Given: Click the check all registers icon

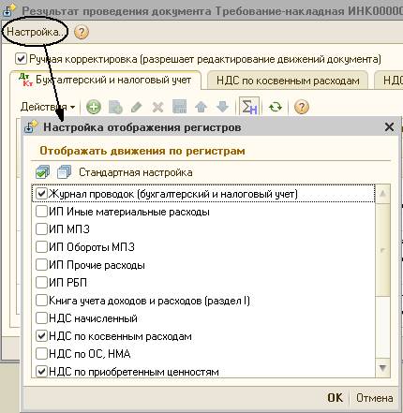Looking at the screenshot, I should (42, 172).
